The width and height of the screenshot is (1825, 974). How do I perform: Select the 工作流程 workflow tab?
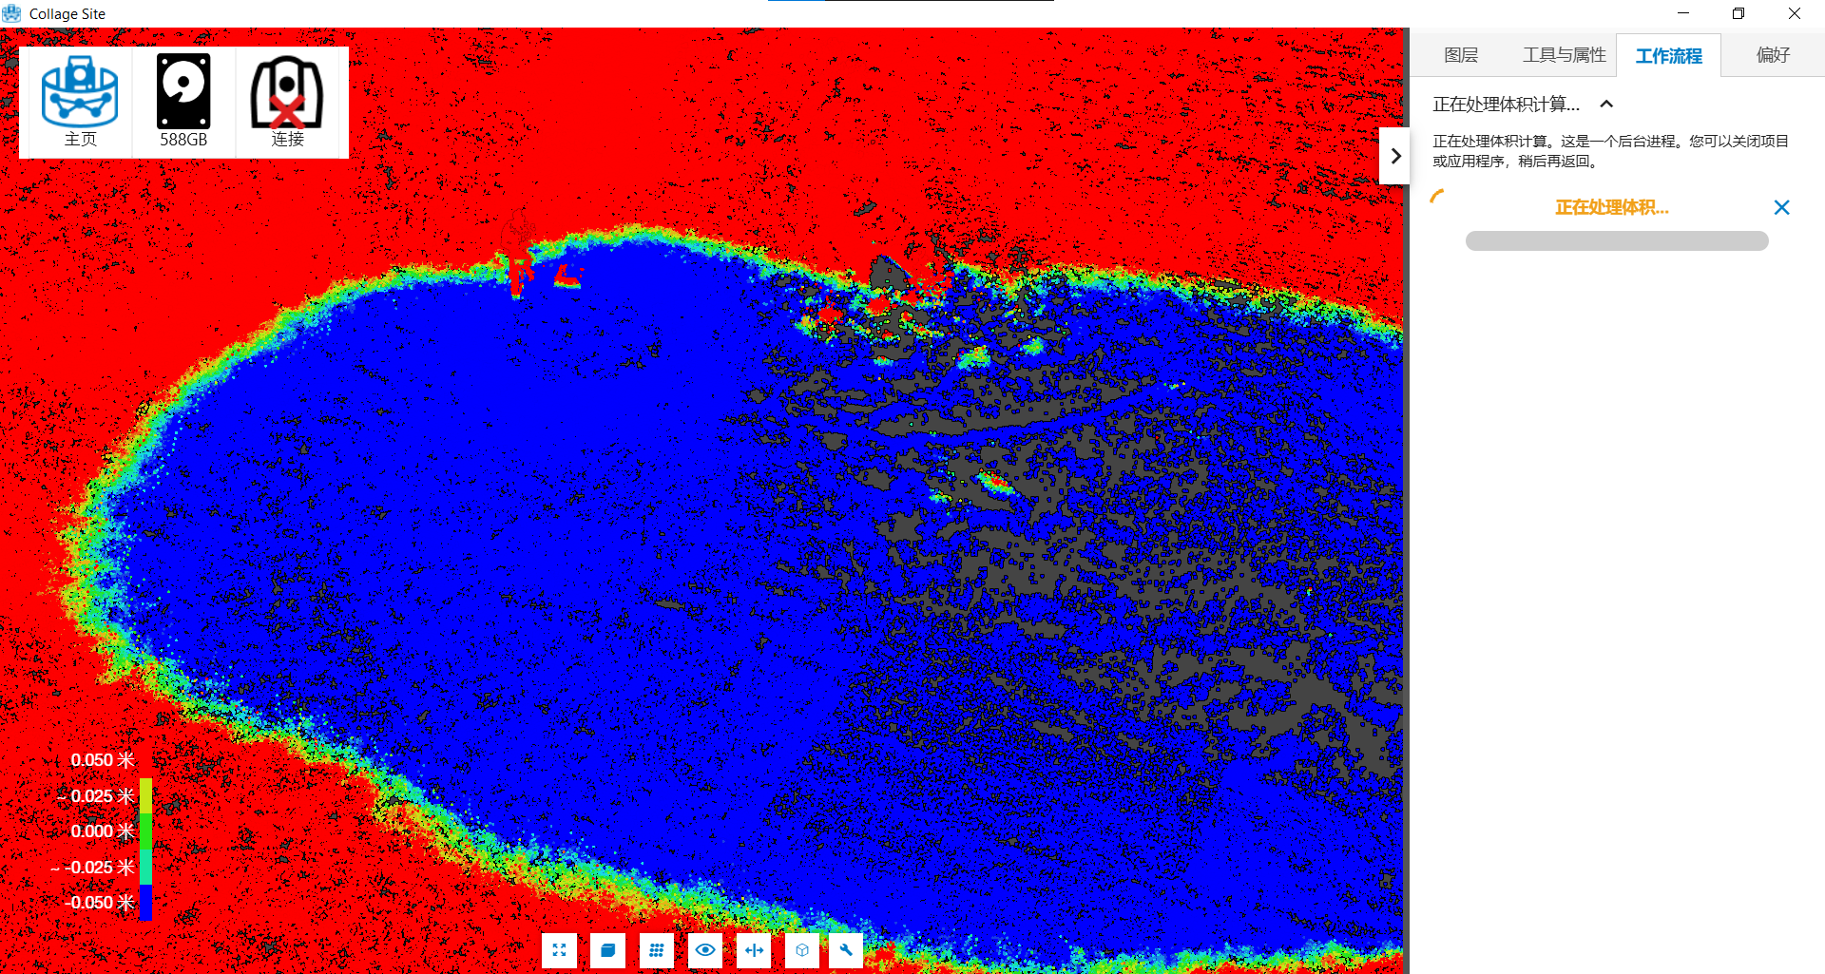1668,56
